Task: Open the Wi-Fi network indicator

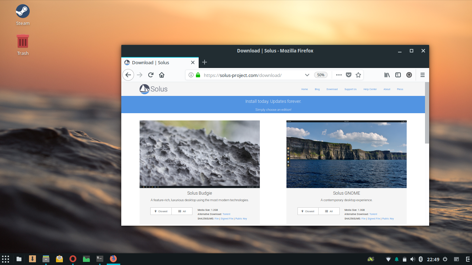Action: pos(388,259)
